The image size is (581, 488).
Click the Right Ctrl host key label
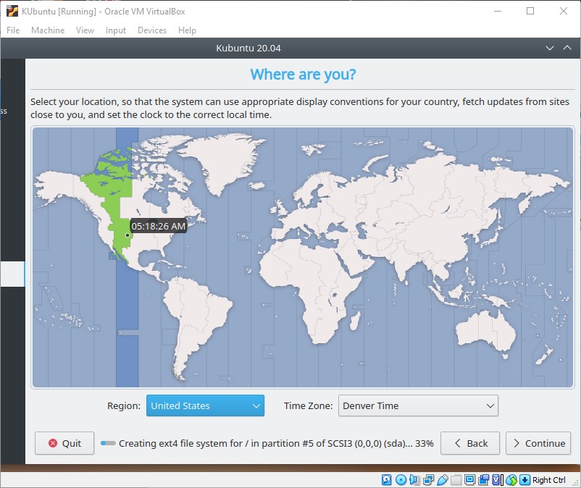[x=549, y=480]
